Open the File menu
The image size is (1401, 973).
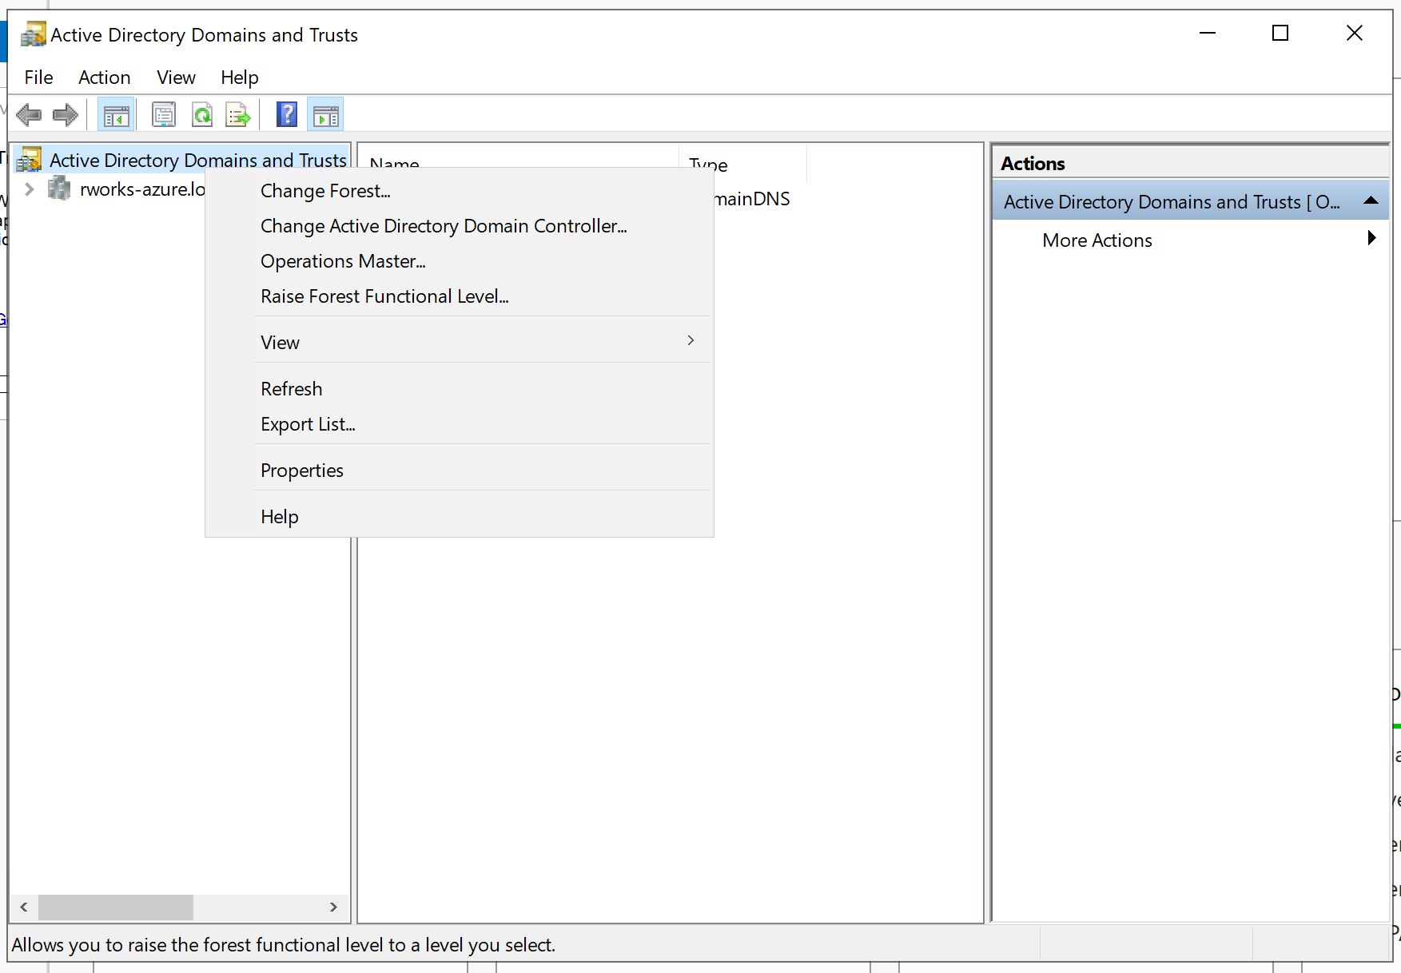(x=38, y=77)
